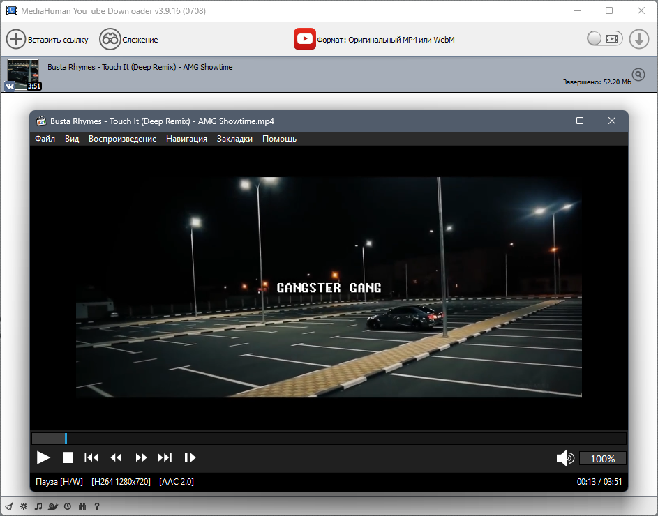Image resolution: width=658 pixels, height=516 pixels.
Task: Open the Помощь menu
Action: pos(280,139)
